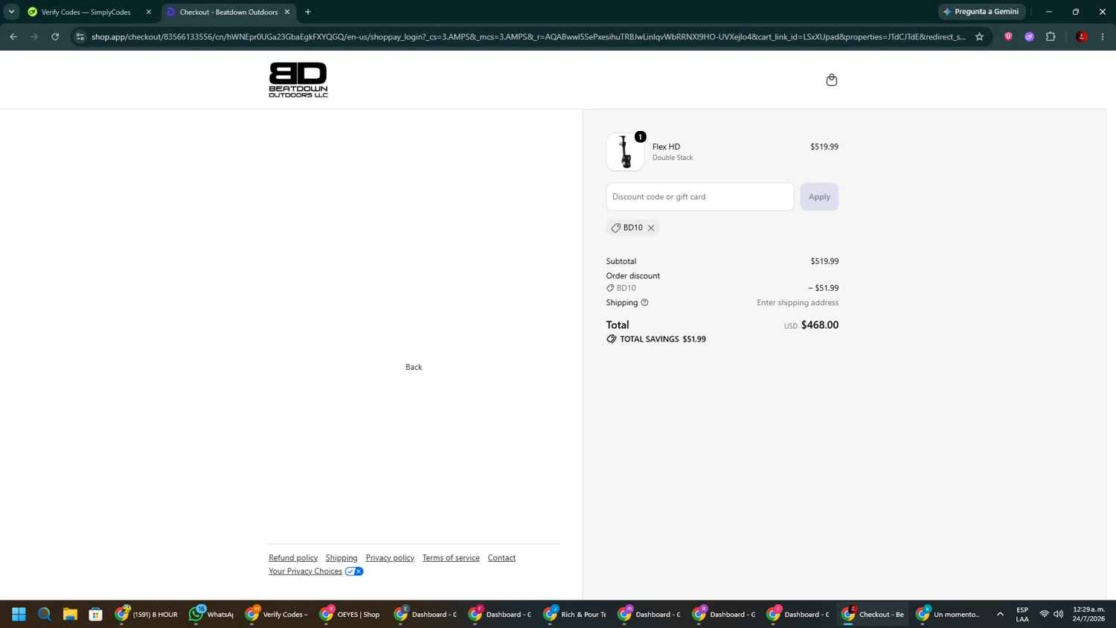
Task: Focus the Discount code or gift card field
Action: point(700,196)
